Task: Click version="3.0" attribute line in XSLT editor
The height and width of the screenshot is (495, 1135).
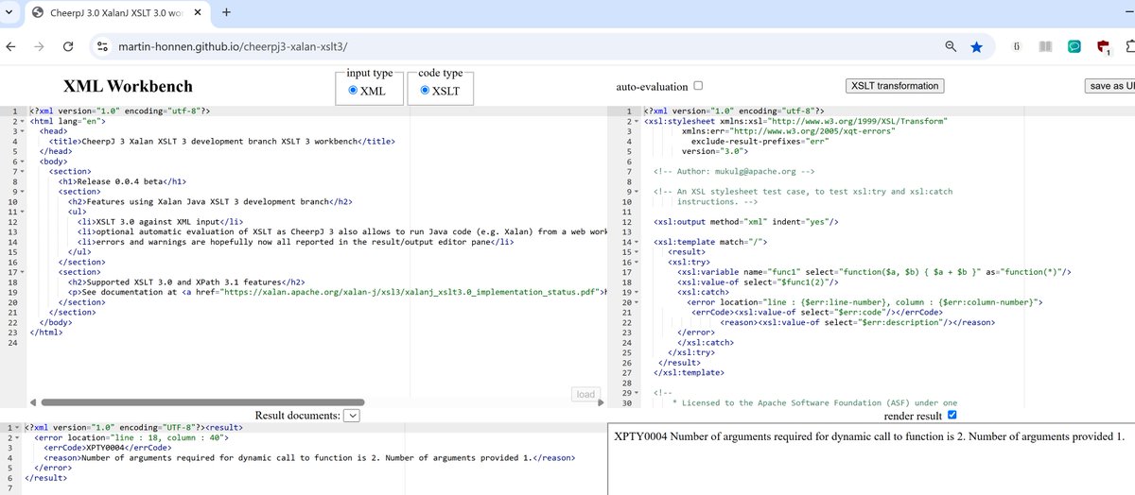Action: pos(714,151)
